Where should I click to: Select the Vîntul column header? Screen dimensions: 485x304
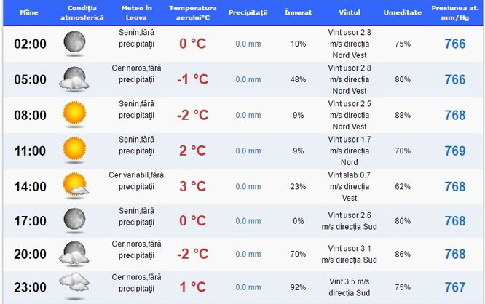pos(350,12)
